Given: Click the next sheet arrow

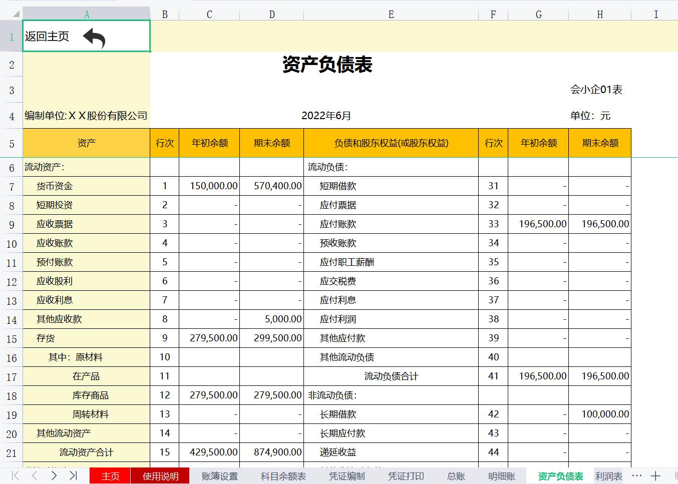Looking at the screenshot, I should [x=54, y=476].
